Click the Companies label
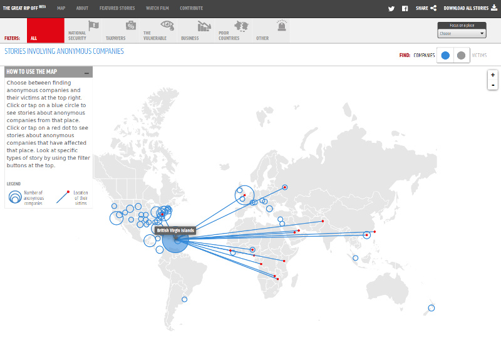Viewport: 501px width, 337px height. point(424,55)
